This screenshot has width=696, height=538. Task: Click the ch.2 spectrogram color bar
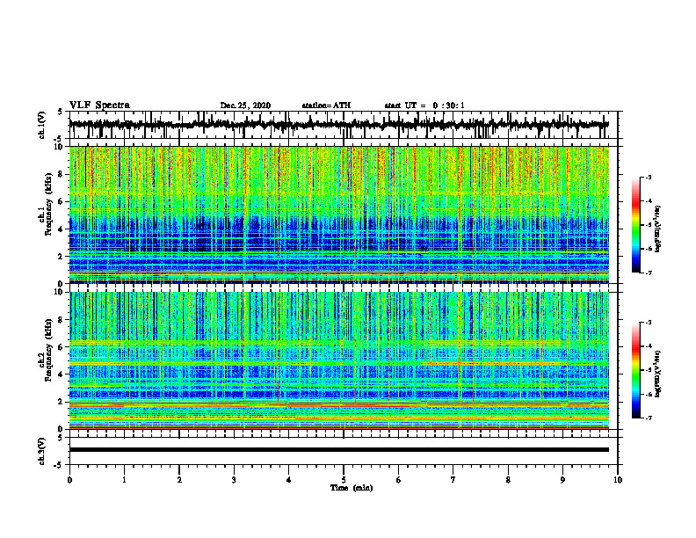pos(636,370)
